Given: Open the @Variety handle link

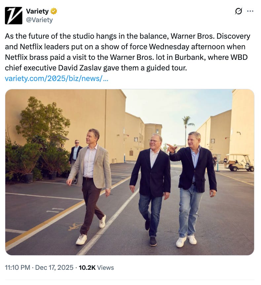Looking at the screenshot, I should pos(39,20).
